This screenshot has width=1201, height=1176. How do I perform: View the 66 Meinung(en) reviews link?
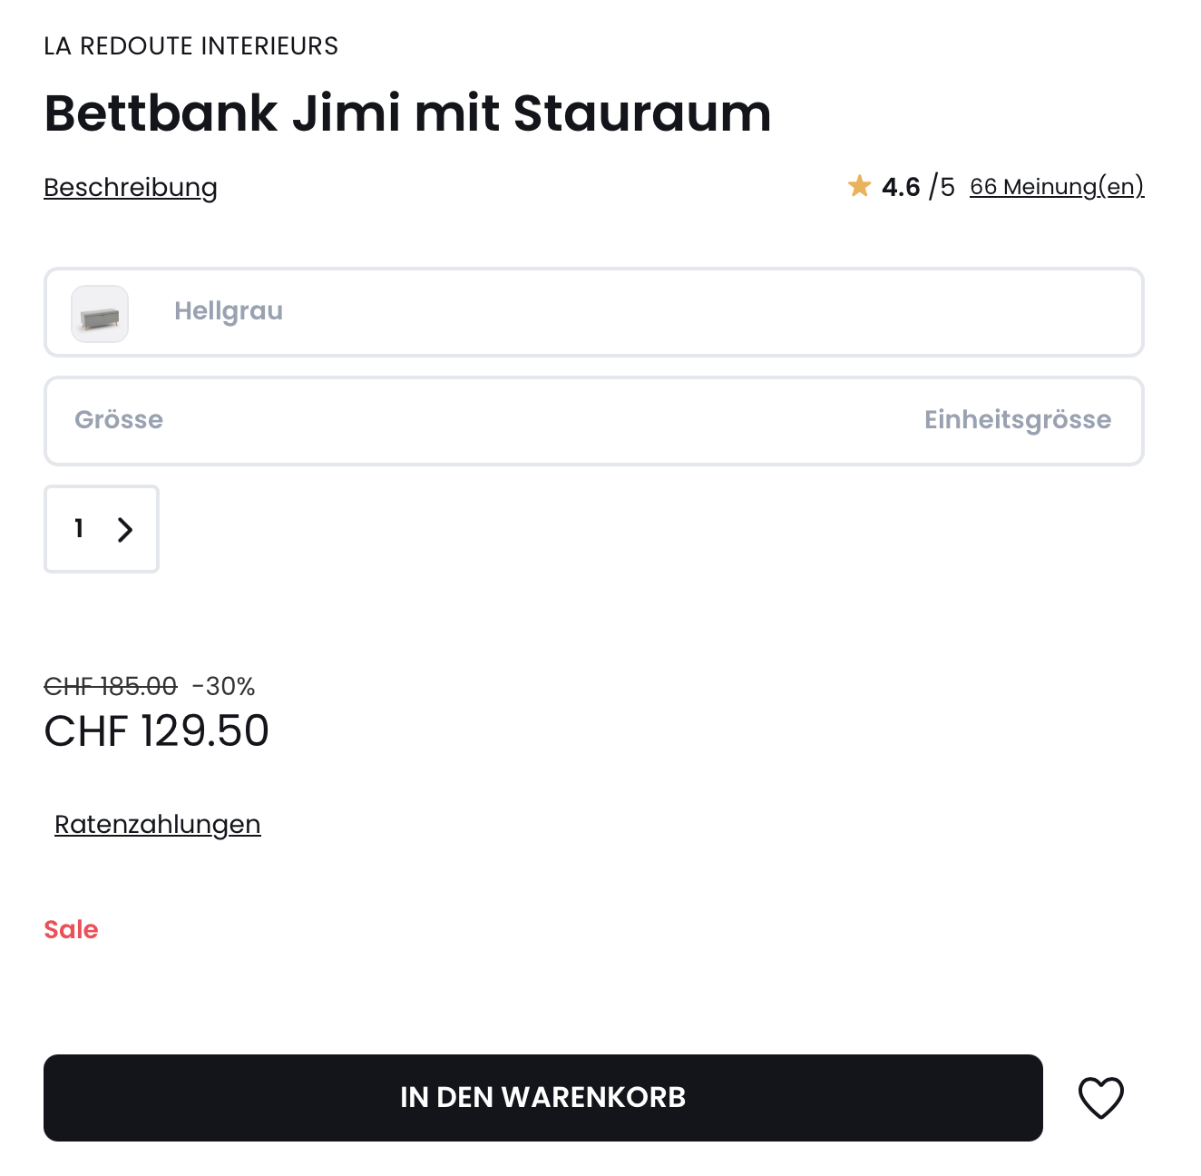(1057, 187)
